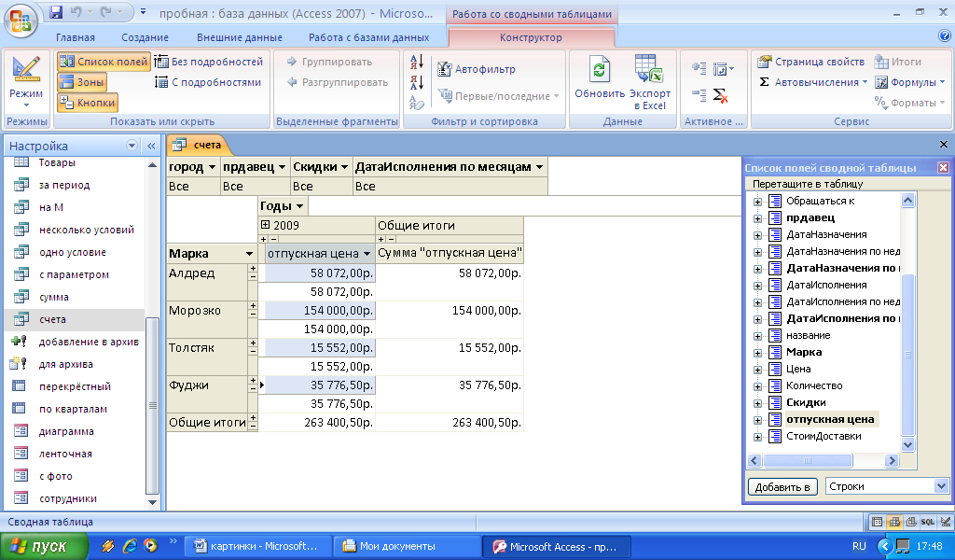955x560 pixels.
Task: Select the перекрёстный crosstab query
Action: [75, 386]
